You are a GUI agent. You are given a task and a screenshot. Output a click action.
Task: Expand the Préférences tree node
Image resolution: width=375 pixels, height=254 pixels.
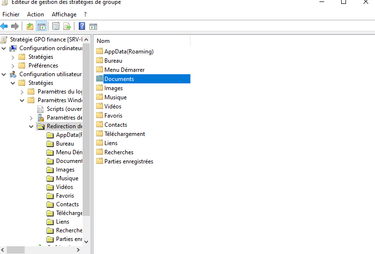pyautogui.click(x=13, y=66)
